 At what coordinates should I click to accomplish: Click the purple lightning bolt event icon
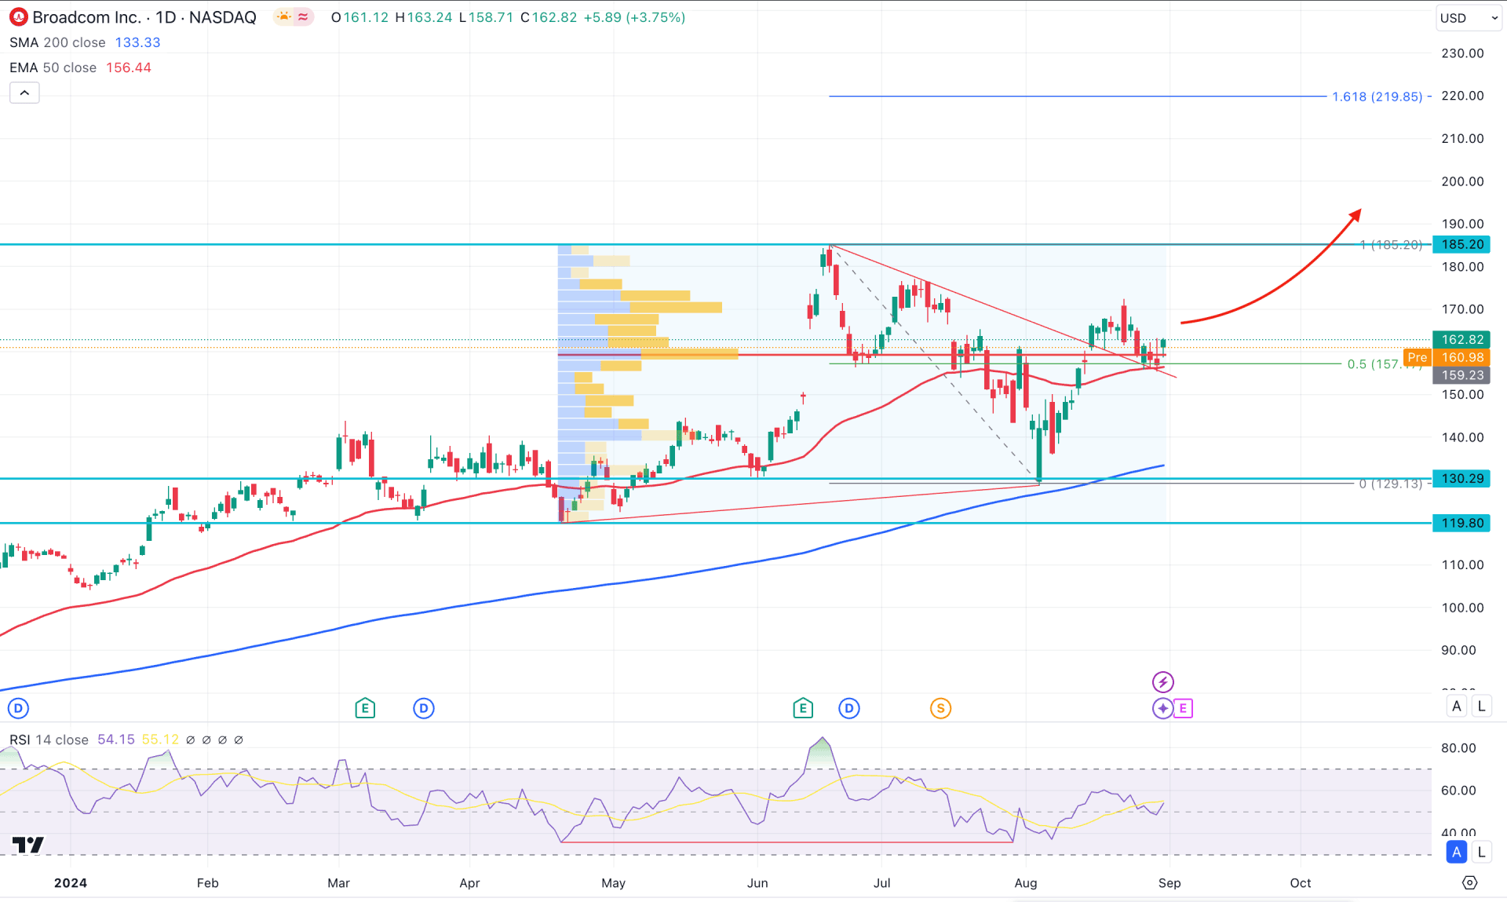coord(1162,681)
